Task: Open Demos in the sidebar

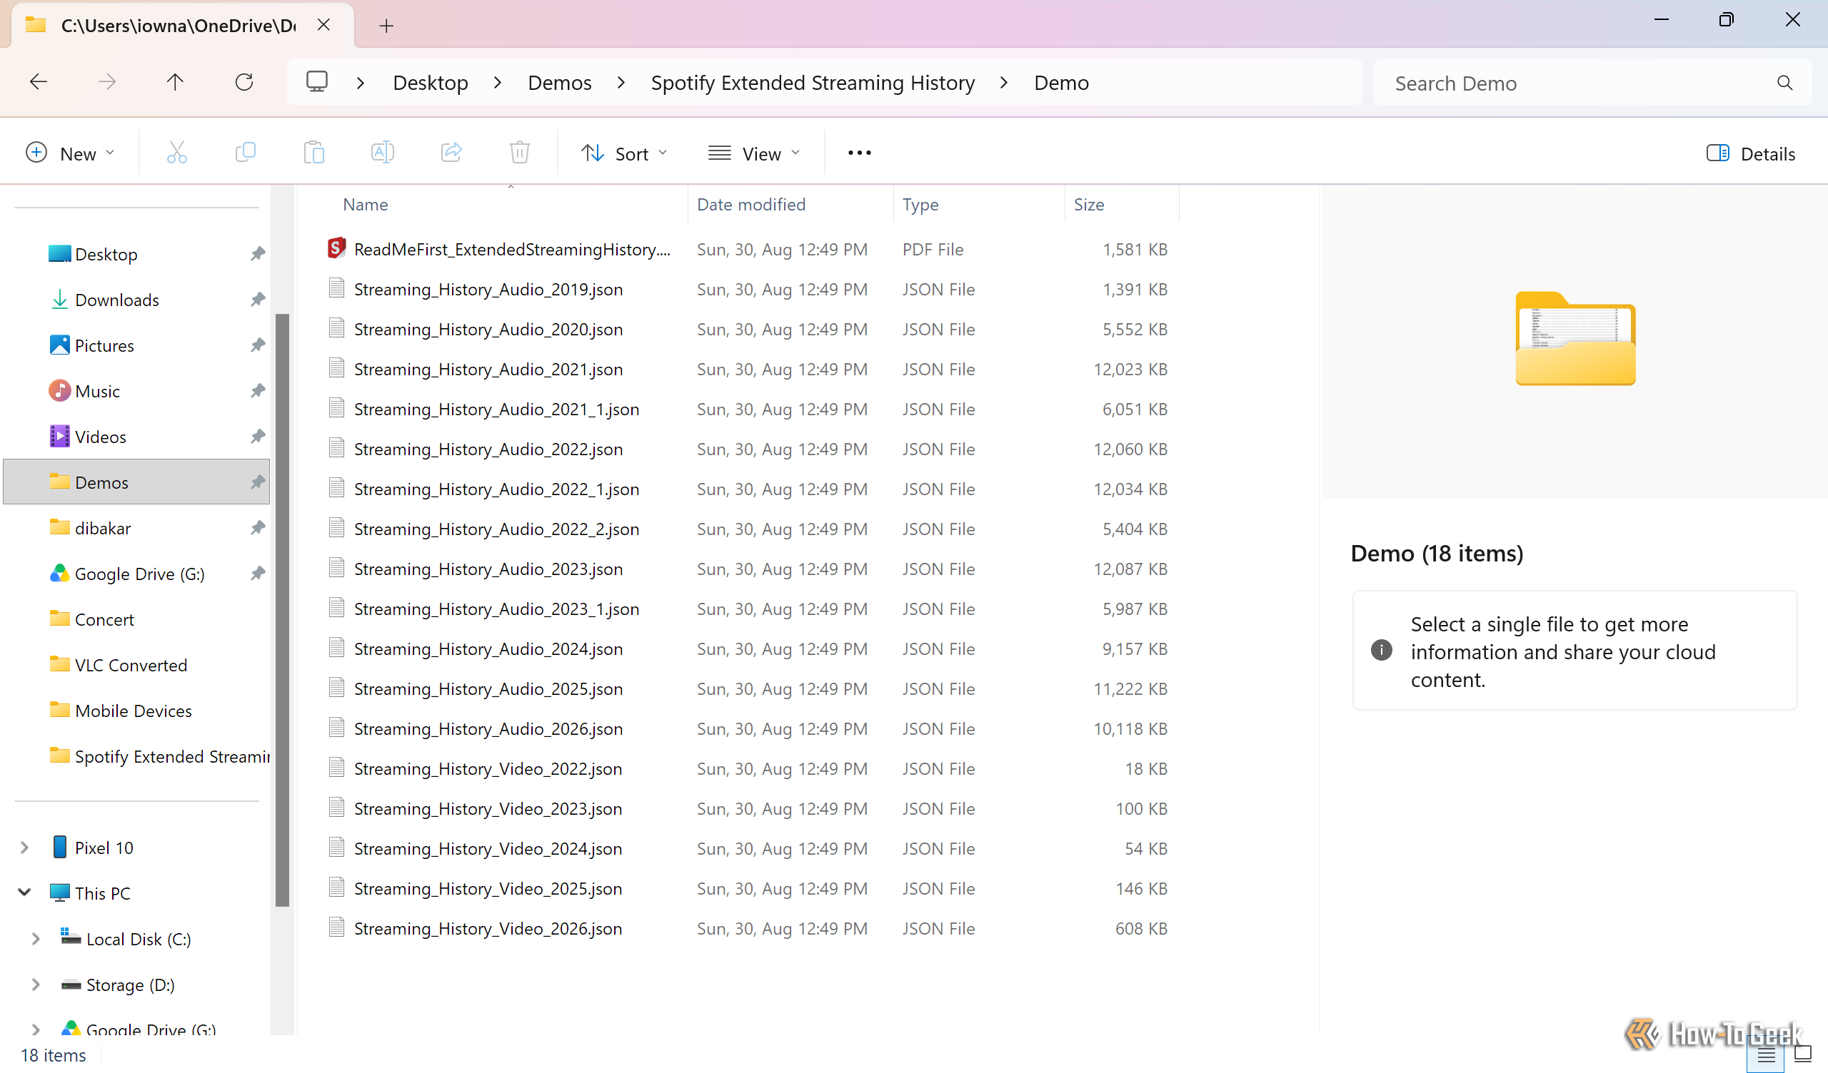Action: pyautogui.click(x=136, y=482)
